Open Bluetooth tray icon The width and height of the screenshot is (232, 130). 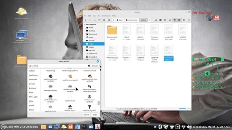160,127
